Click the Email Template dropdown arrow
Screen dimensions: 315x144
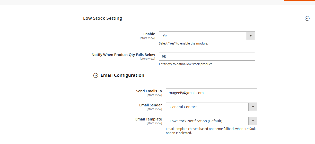tap(253, 121)
